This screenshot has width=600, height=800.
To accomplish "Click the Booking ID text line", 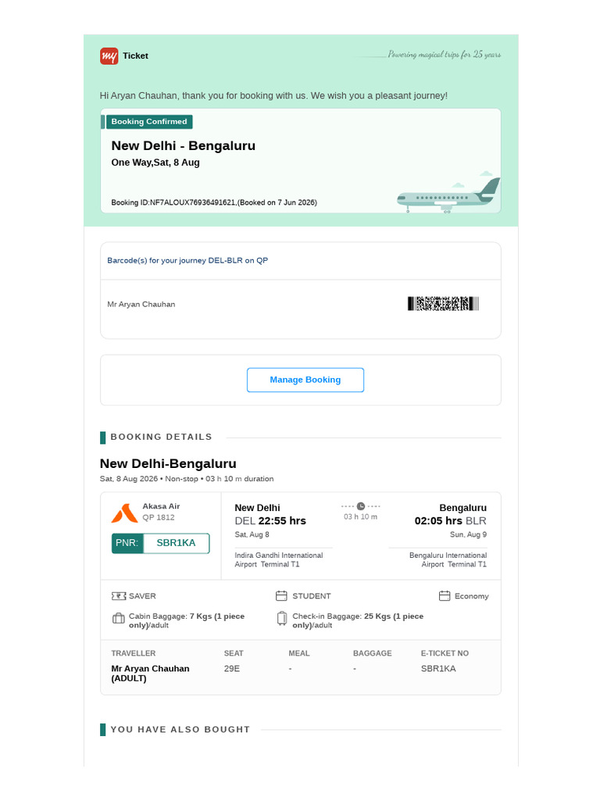I will (x=214, y=202).
